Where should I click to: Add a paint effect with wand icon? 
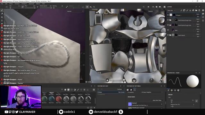point(181,11)
